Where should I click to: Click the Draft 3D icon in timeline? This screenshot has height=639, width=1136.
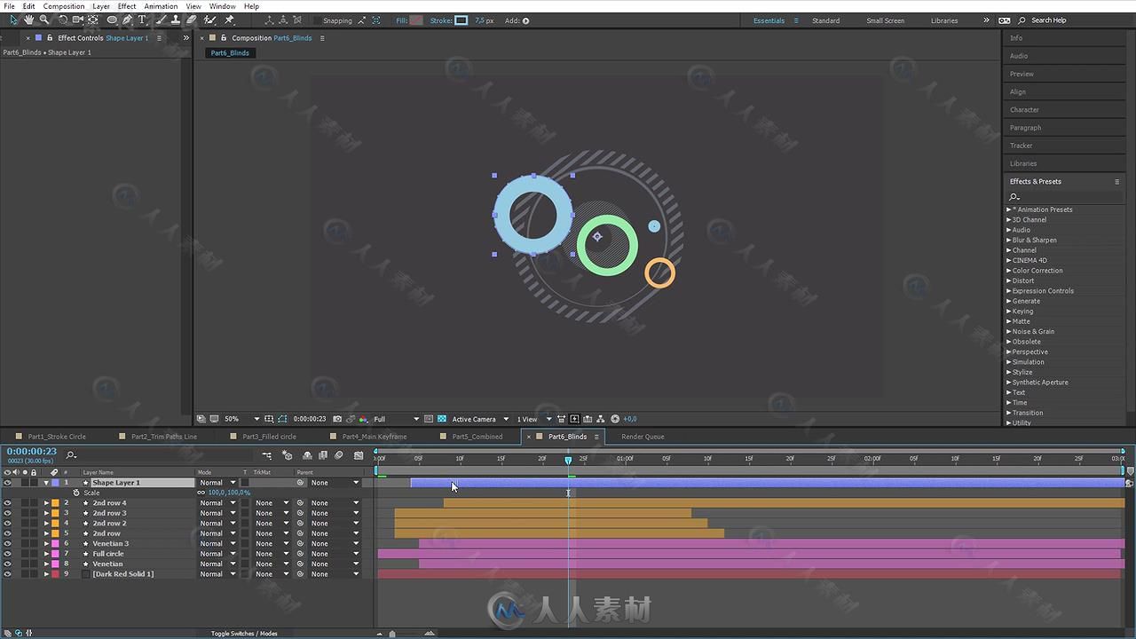[x=288, y=455]
